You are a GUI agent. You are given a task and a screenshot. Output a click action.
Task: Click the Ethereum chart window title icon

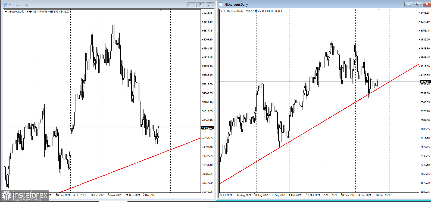pyautogui.click(x=221, y=4)
